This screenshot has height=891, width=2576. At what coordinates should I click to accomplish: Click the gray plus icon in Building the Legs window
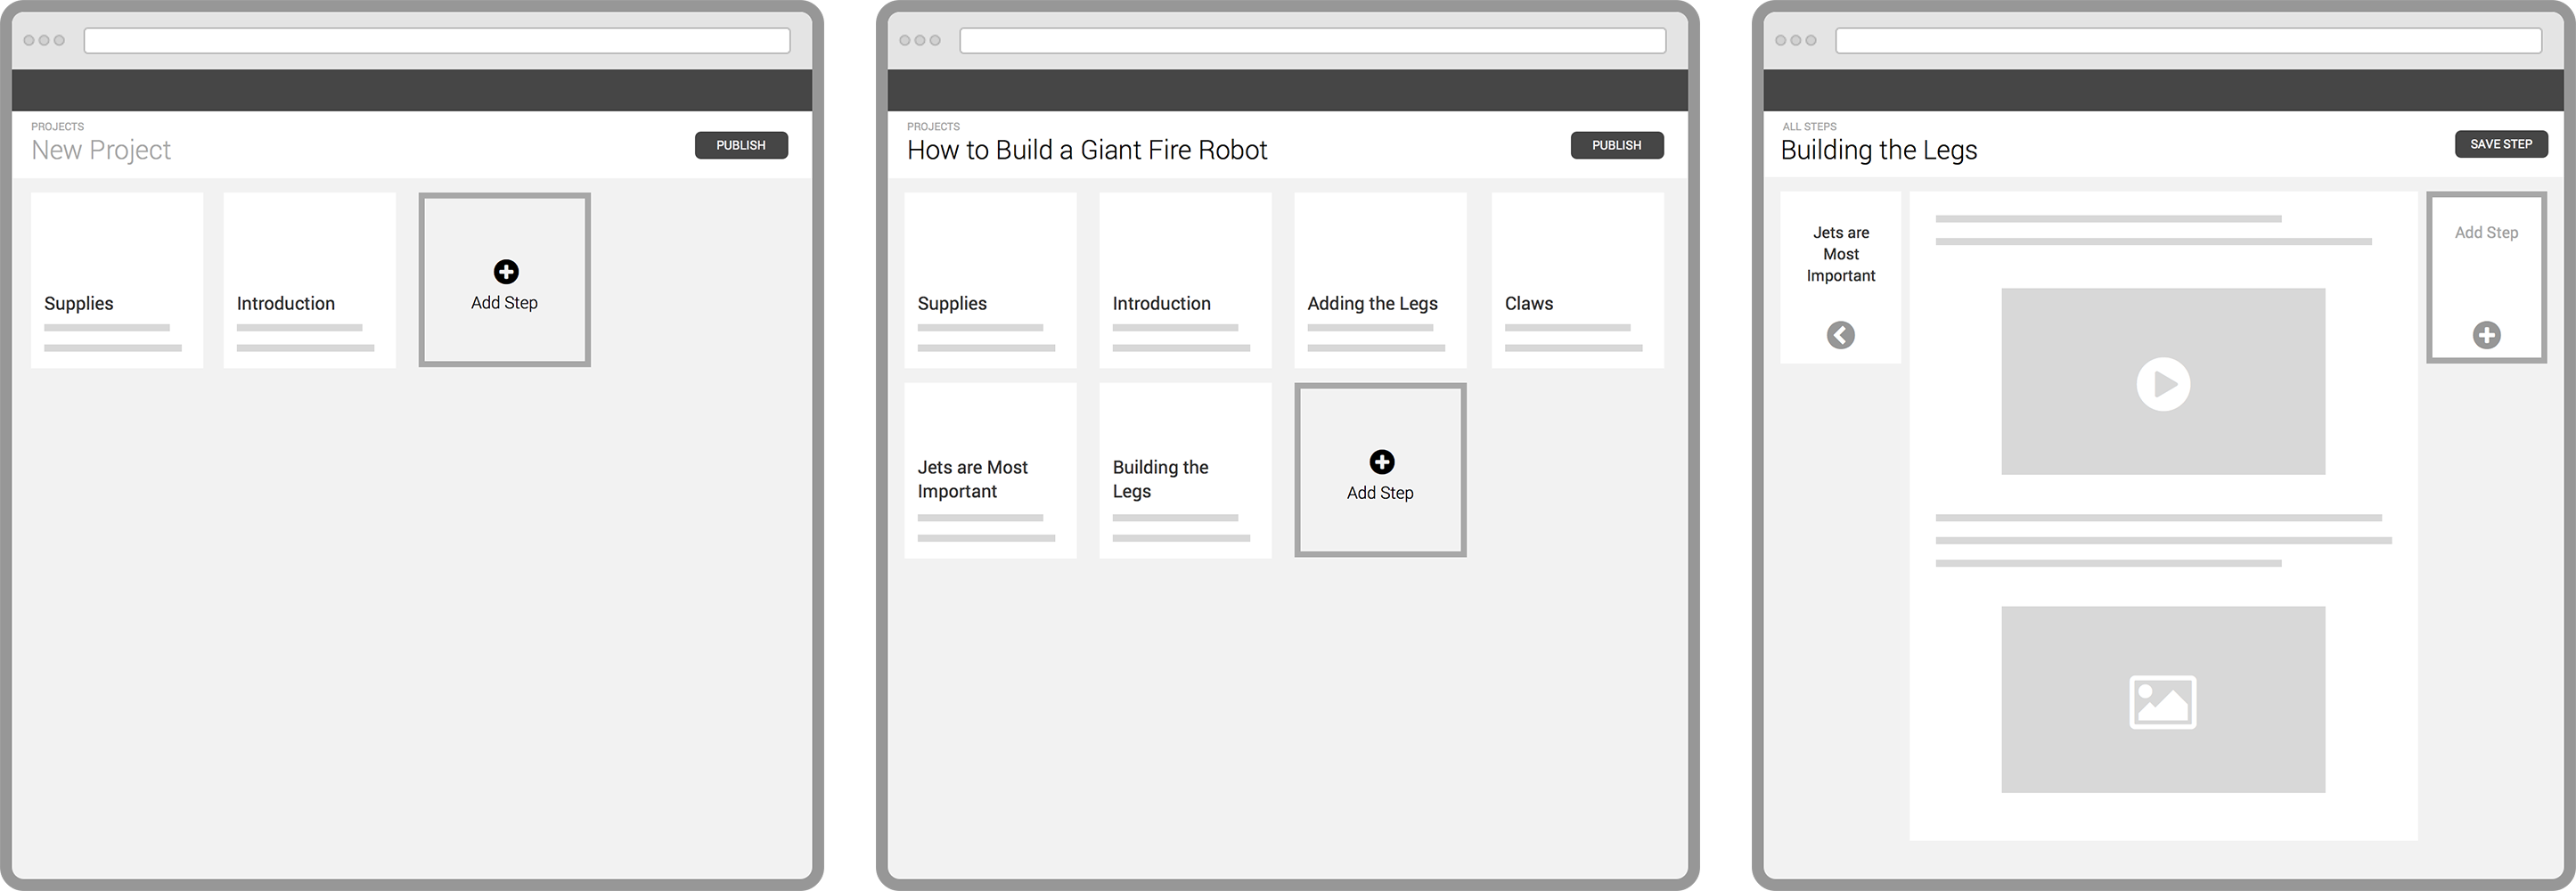tap(2487, 335)
